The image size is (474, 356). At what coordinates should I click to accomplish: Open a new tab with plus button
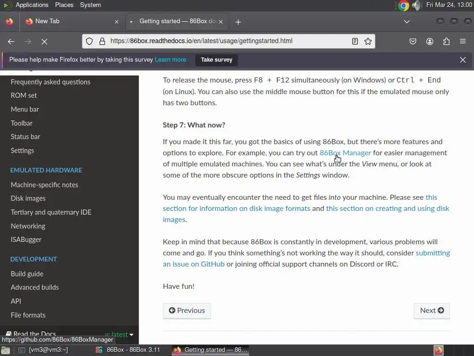tap(238, 22)
